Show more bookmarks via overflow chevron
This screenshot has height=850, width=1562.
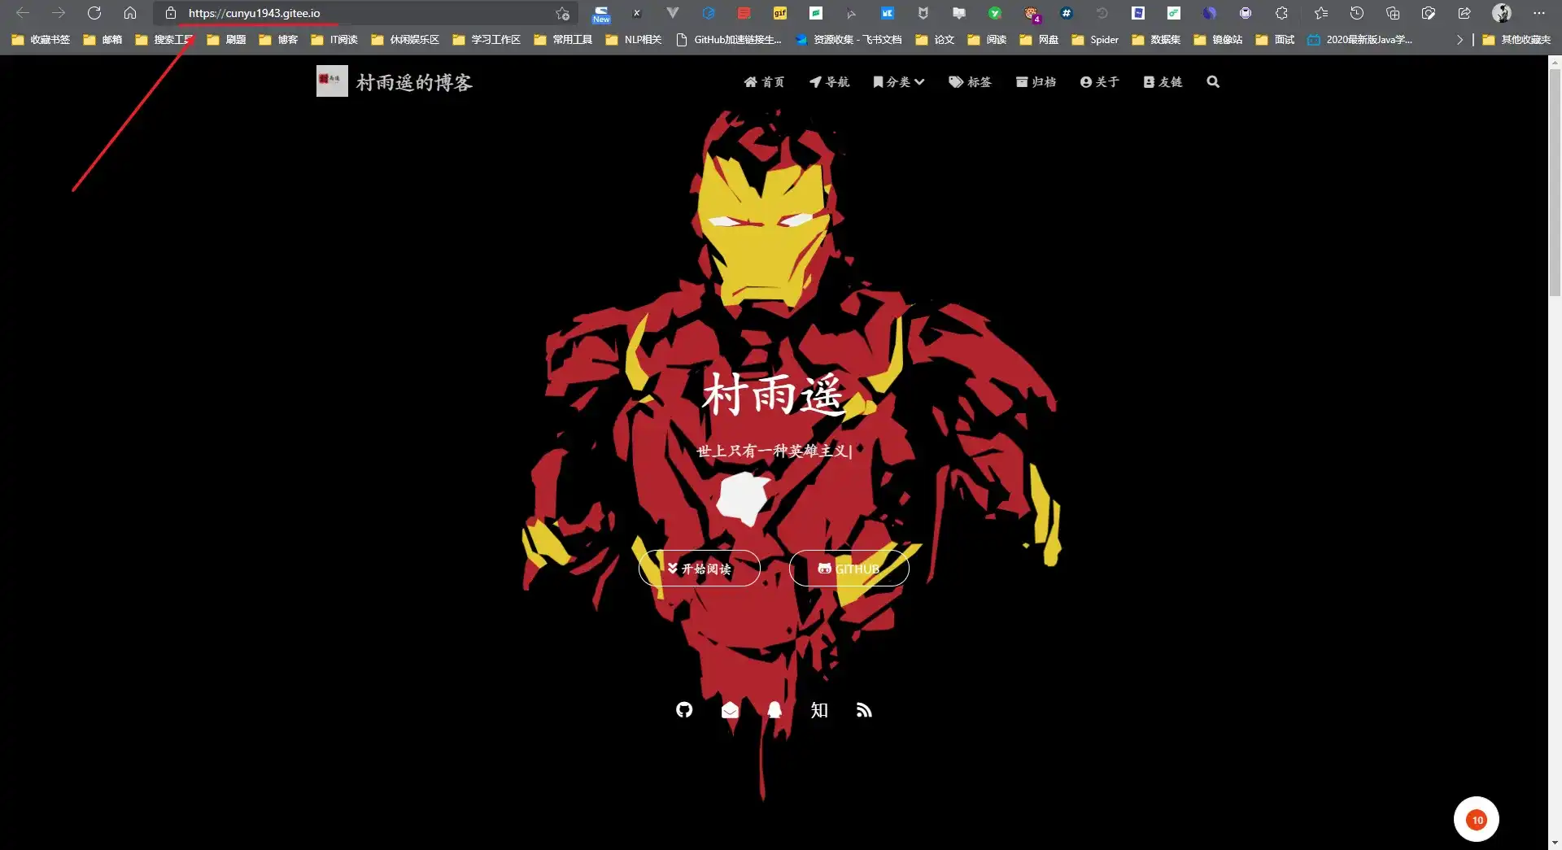(x=1459, y=39)
